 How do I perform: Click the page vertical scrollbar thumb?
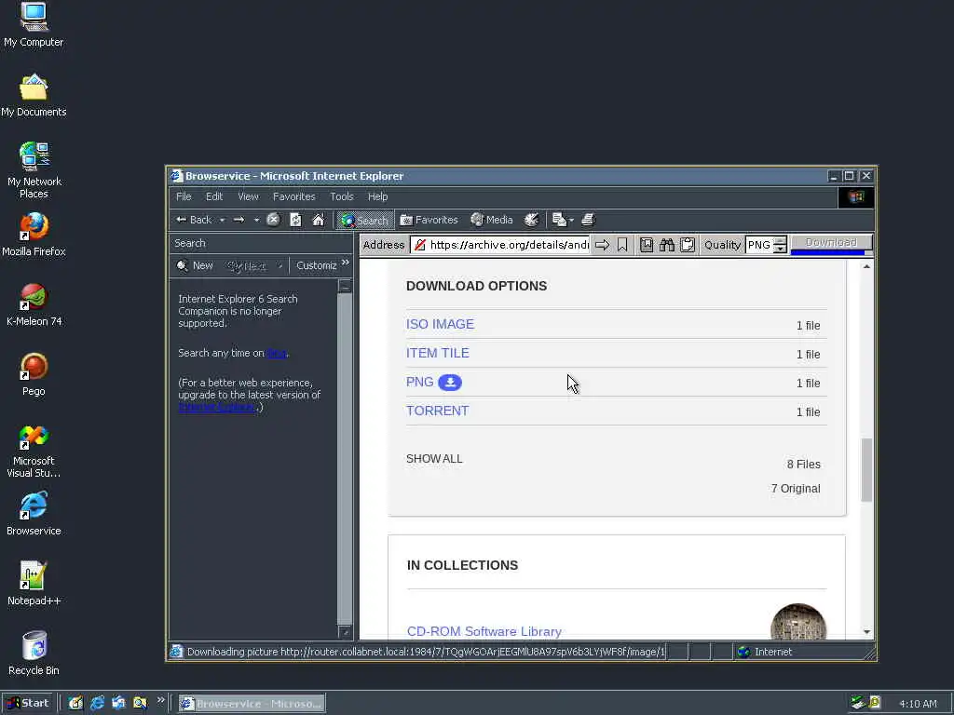867,470
